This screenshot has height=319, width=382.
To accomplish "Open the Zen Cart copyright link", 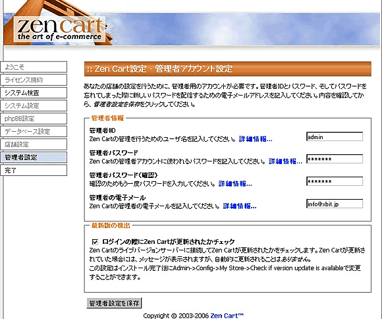I will tap(227, 316).
